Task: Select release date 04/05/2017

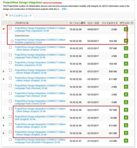Action: click(93, 29)
